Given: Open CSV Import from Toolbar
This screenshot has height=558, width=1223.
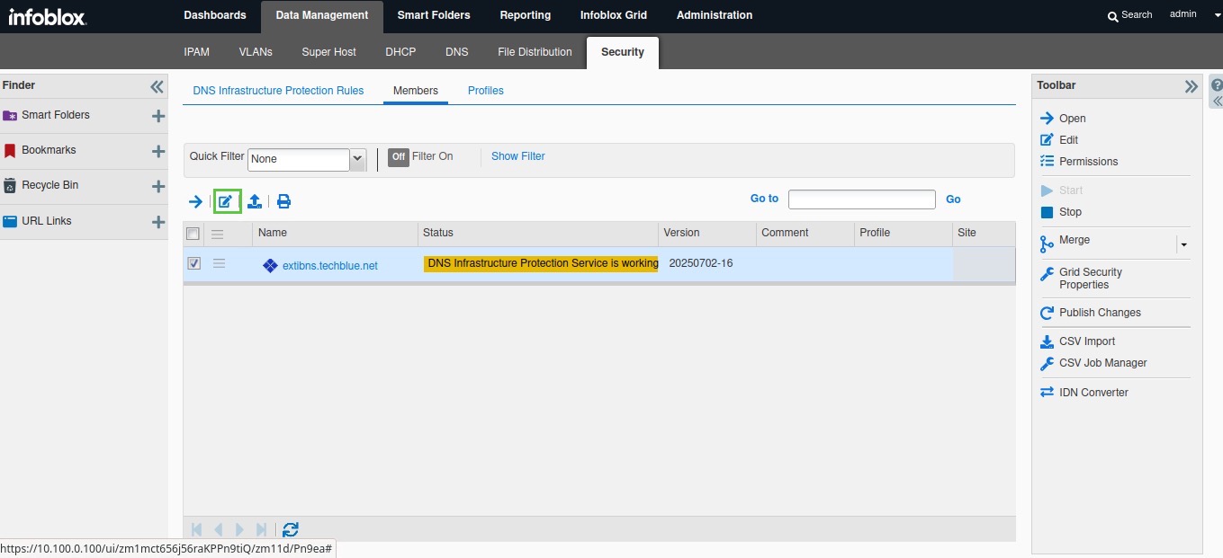Looking at the screenshot, I should [x=1086, y=341].
